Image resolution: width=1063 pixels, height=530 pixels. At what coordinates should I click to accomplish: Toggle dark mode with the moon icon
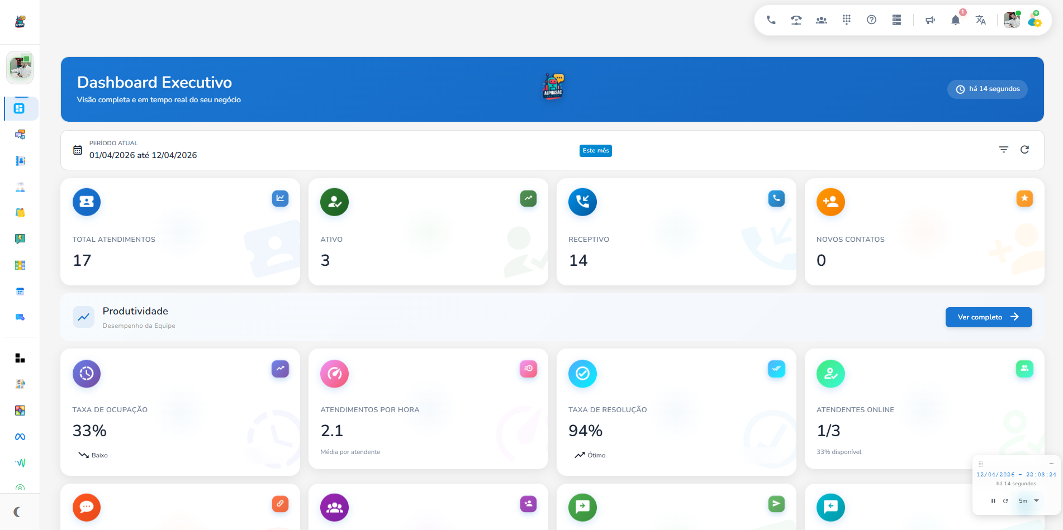pos(18,512)
